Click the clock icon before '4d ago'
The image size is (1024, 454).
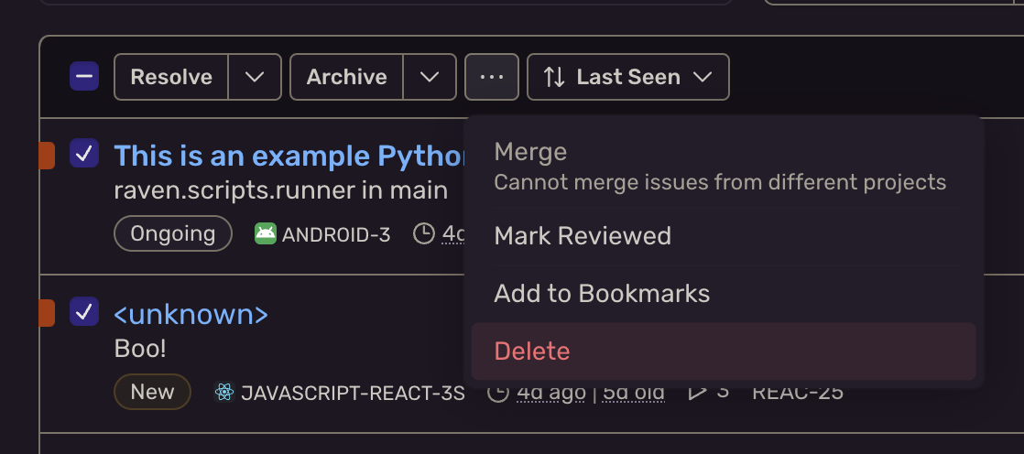pyautogui.click(x=498, y=392)
